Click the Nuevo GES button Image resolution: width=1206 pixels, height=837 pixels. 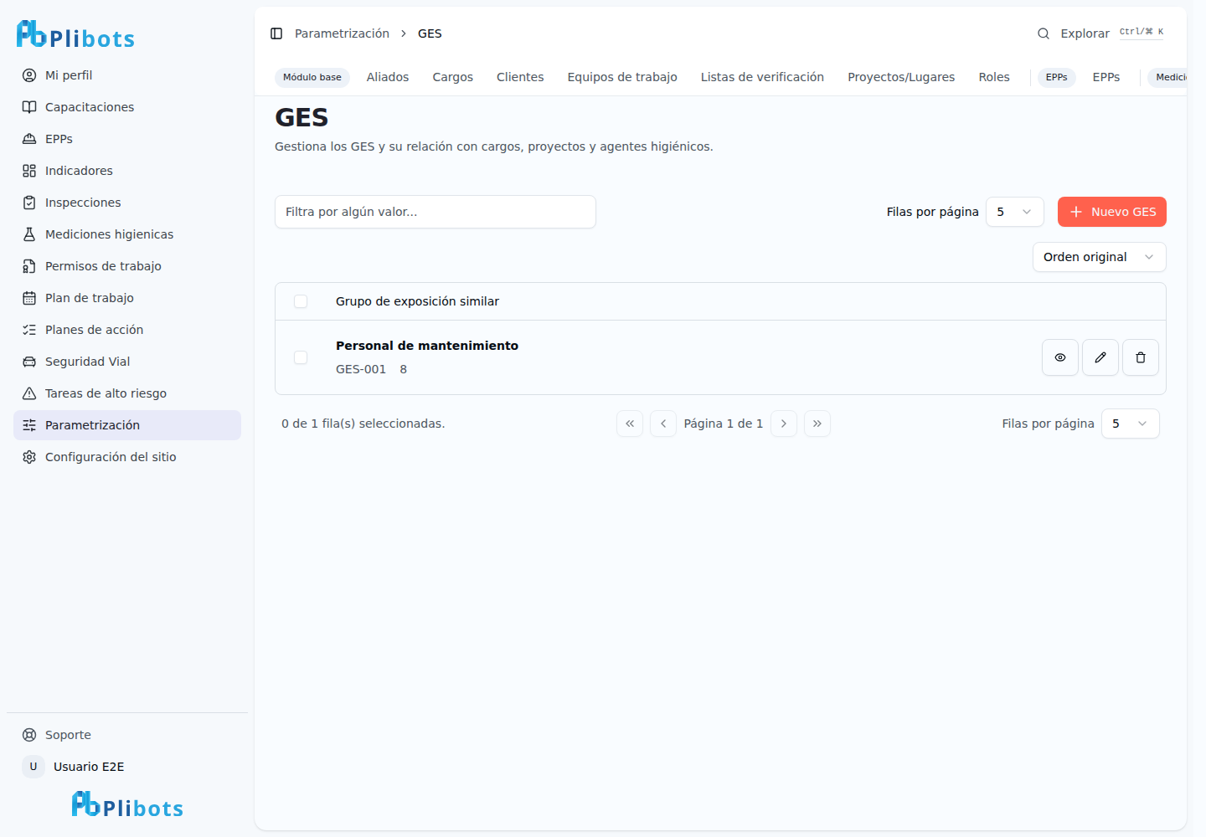pyautogui.click(x=1112, y=212)
